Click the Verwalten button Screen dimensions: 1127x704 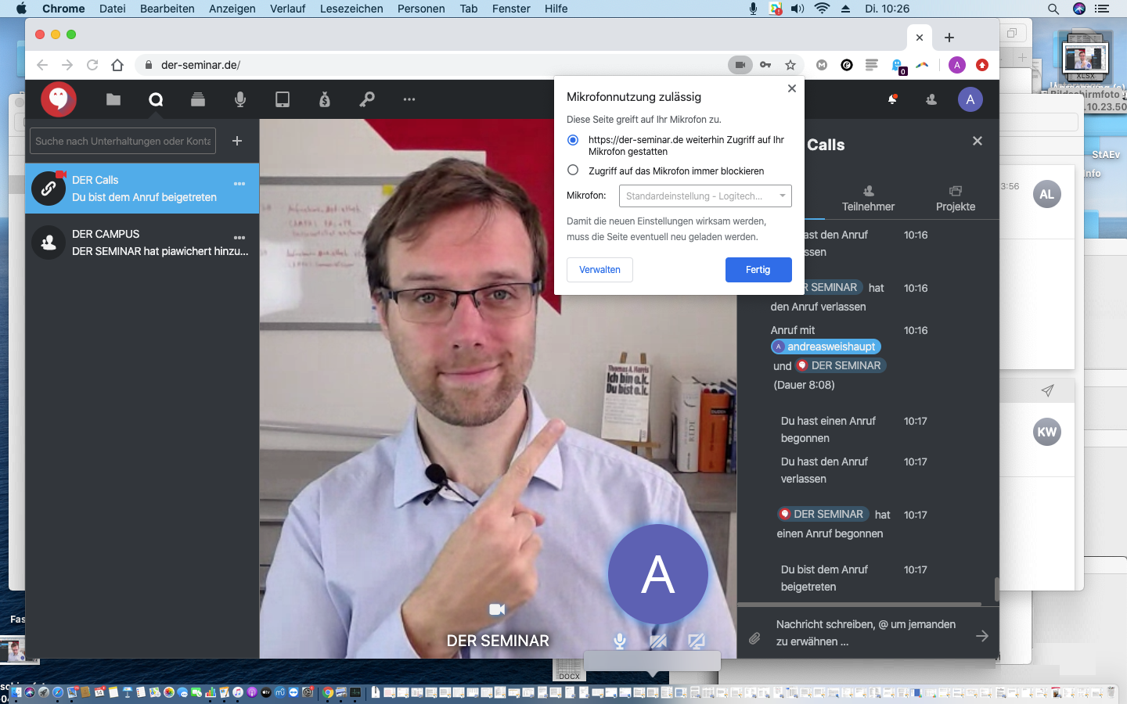click(x=600, y=270)
